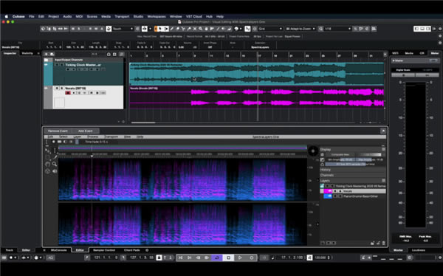
Task: Solo the Vocals track
Action: tap(62, 89)
